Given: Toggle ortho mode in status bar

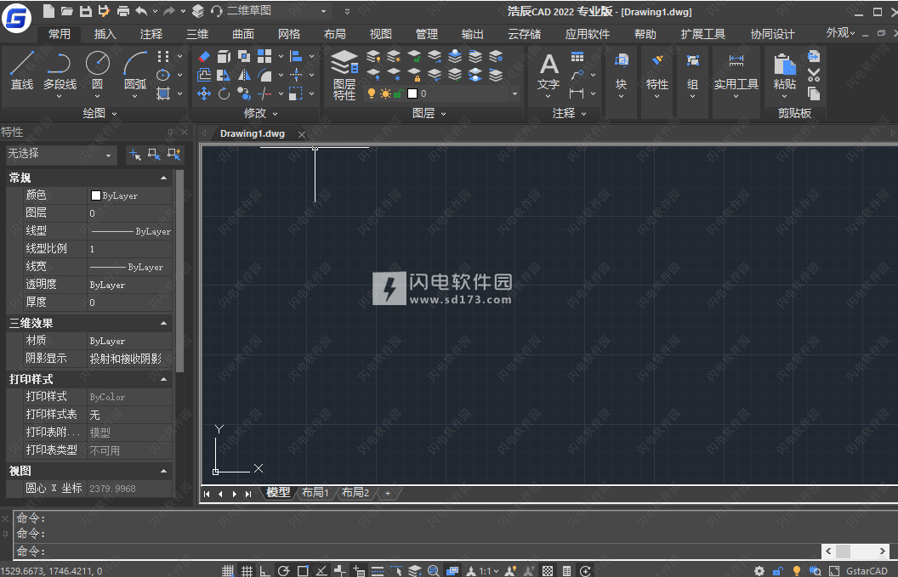Looking at the screenshot, I should [264, 571].
